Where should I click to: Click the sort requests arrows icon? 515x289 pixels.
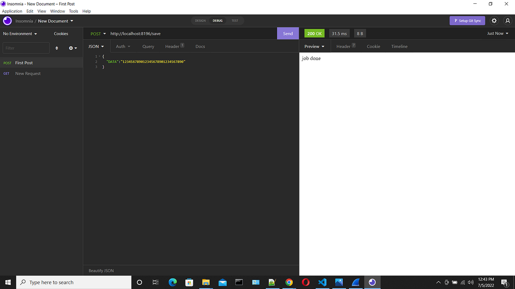click(57, 48)
